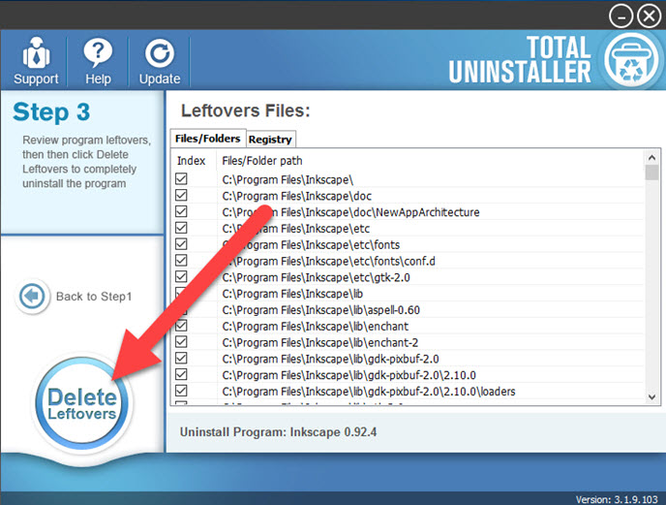Toggle checkbox for doc\NewAppArchitecture row

(x=181, y=211)
